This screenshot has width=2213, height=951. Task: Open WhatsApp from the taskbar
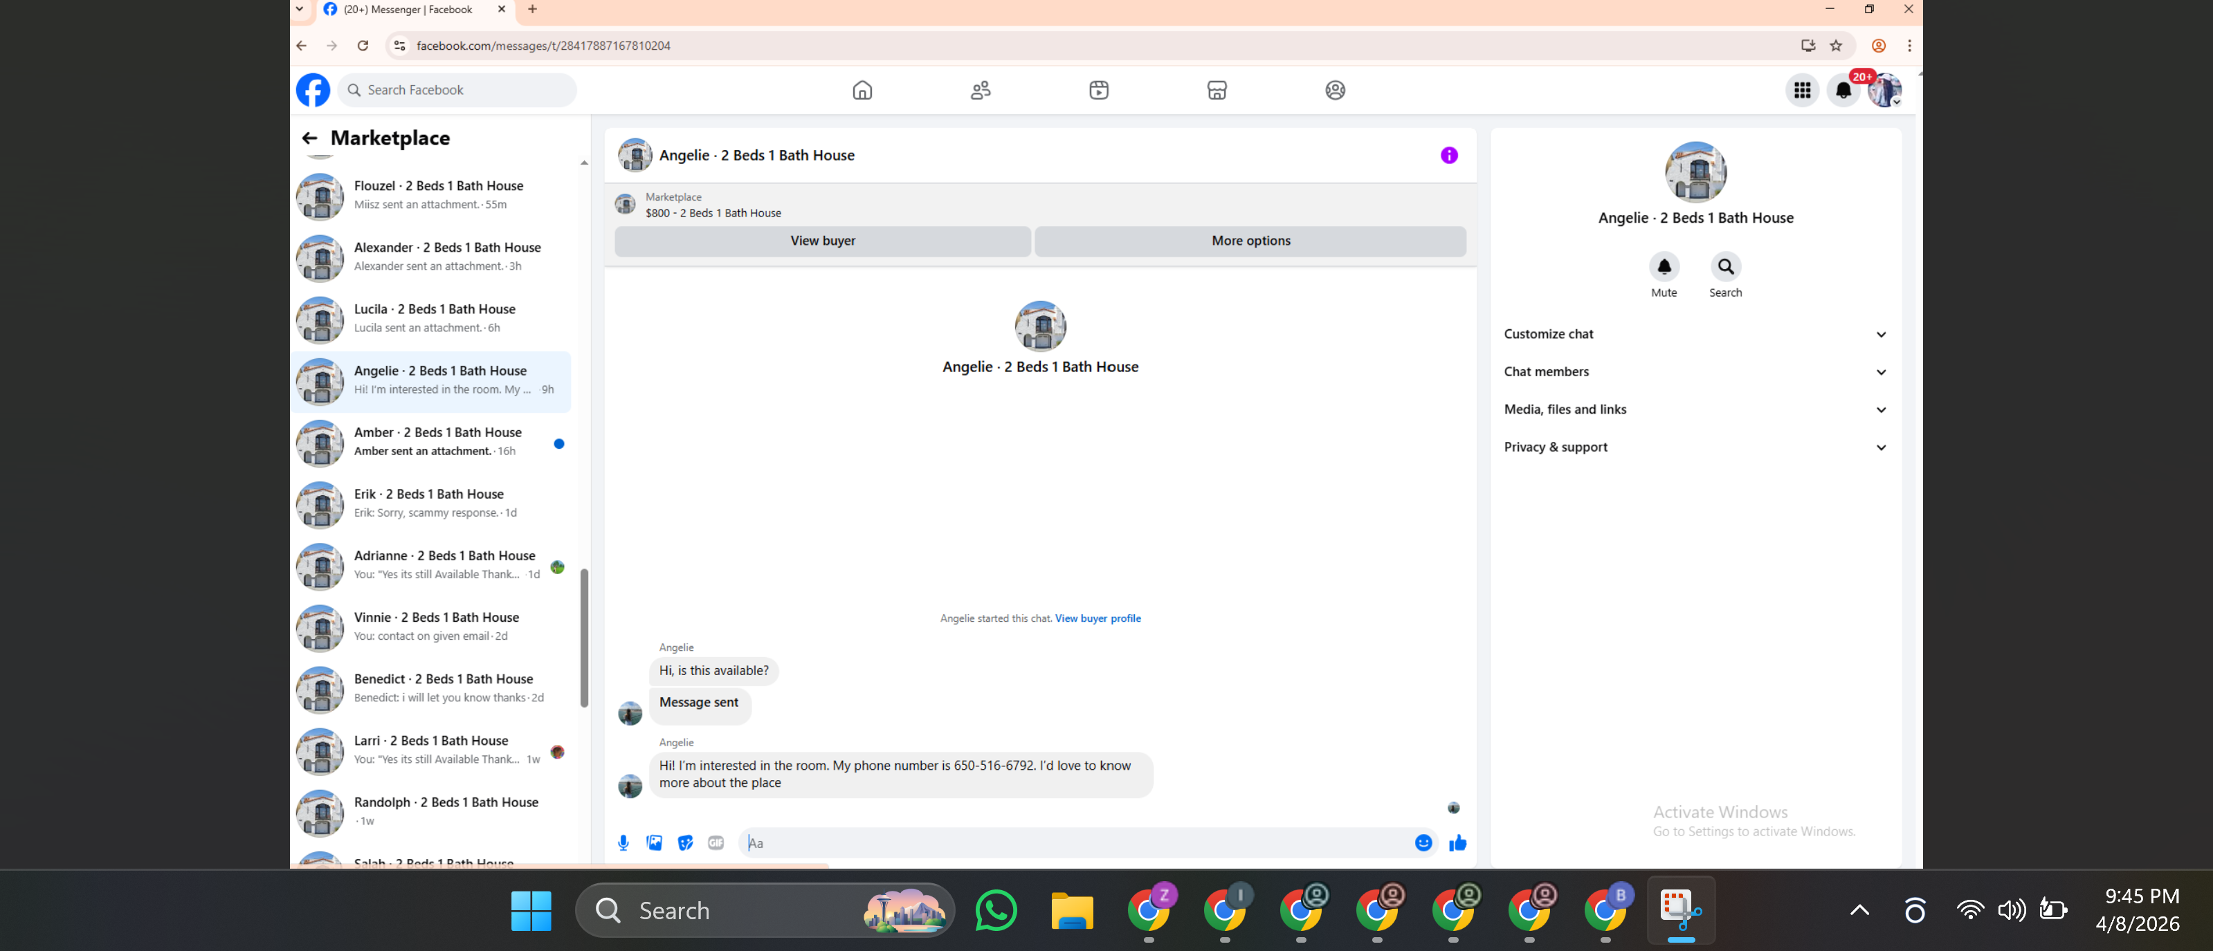996,911
